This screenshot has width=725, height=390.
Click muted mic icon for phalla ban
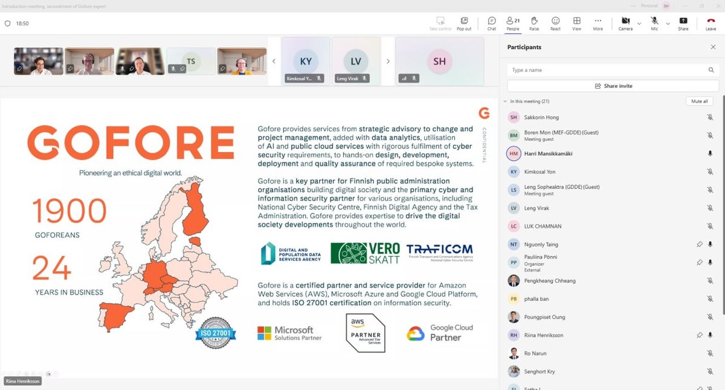[x=710, y=299]
